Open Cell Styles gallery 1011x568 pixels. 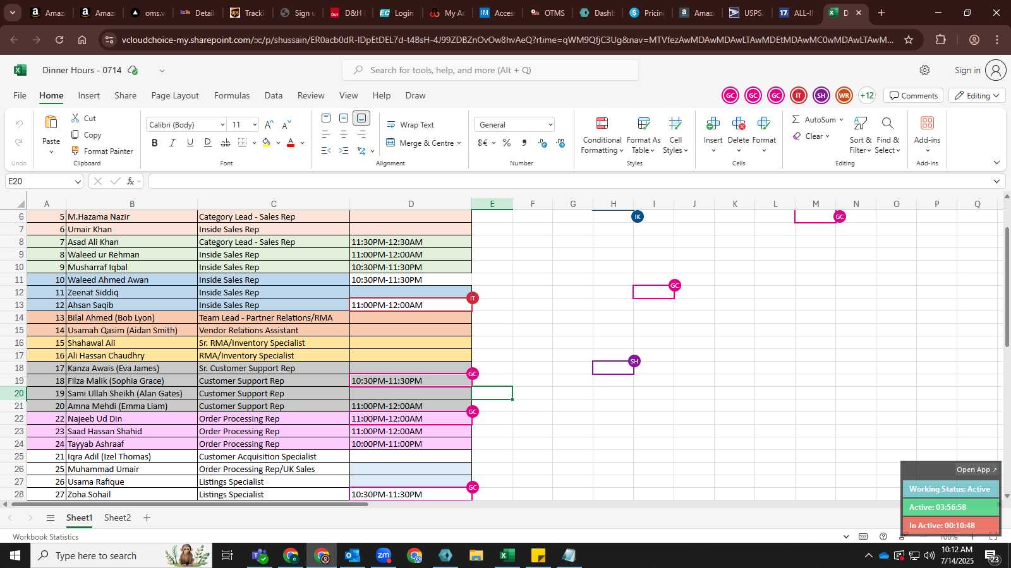tap(675, 135)
